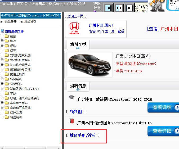179x149 pixels.
Task: Click the grey chip icon beside wiring diagram entry
Action: pyautogui.click(x=71, y=97)
